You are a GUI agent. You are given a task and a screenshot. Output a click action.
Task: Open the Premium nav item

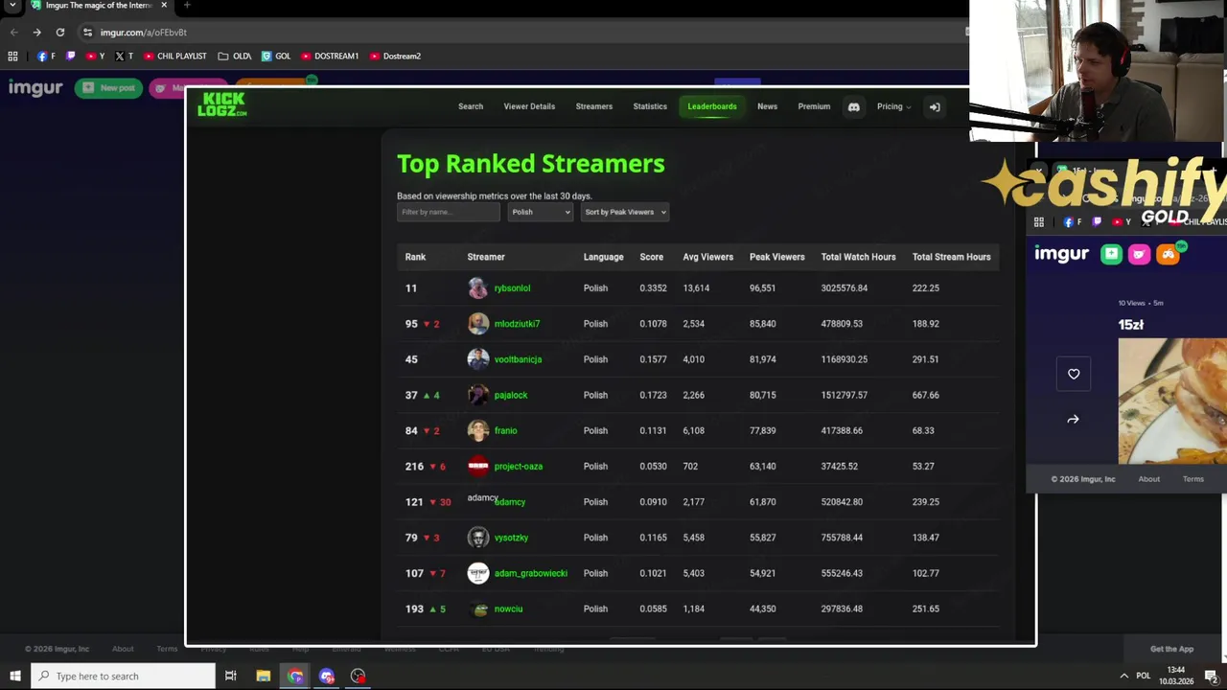click(814, 106)
